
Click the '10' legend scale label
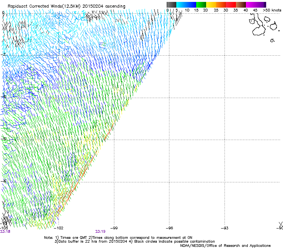coord(187,10)
